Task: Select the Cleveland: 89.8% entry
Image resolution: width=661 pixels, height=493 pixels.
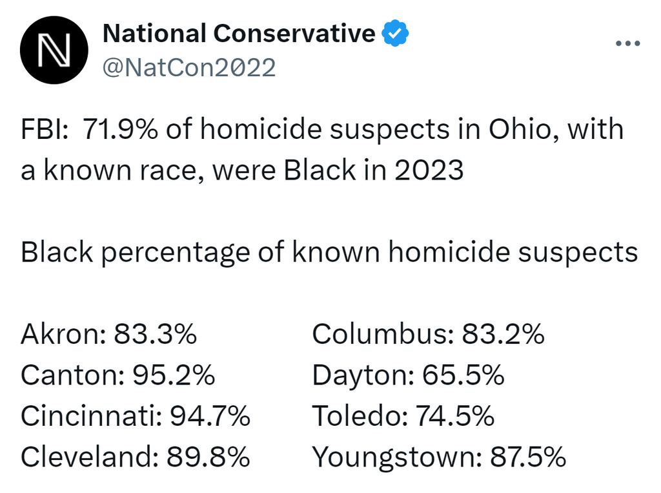Action: (x=136, y=457)
